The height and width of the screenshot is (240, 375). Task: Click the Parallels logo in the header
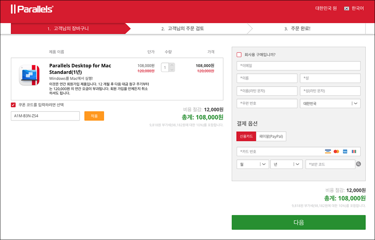[x=32, y=9]
